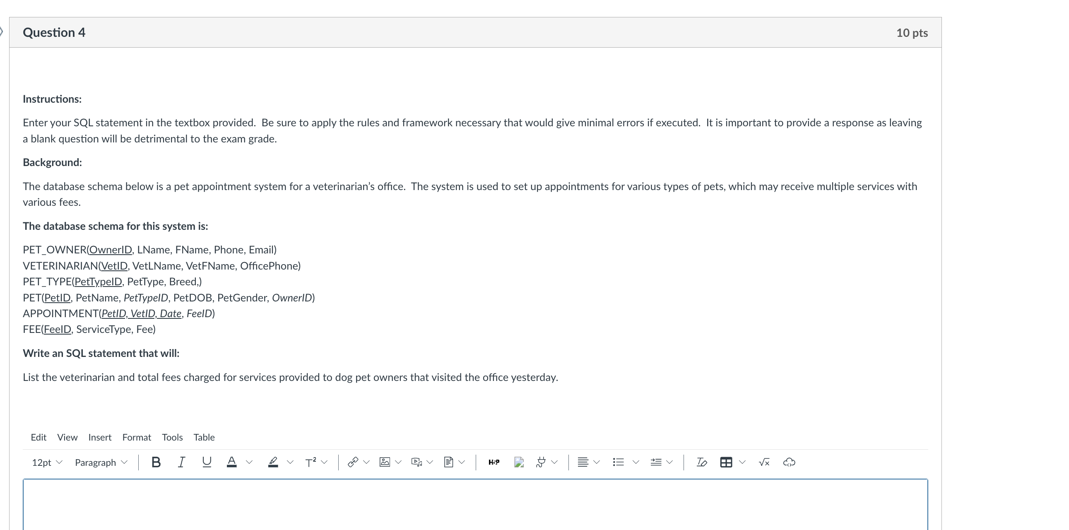Open the Tools menu
Screen dimensions: 1069x530
[172, 437]
